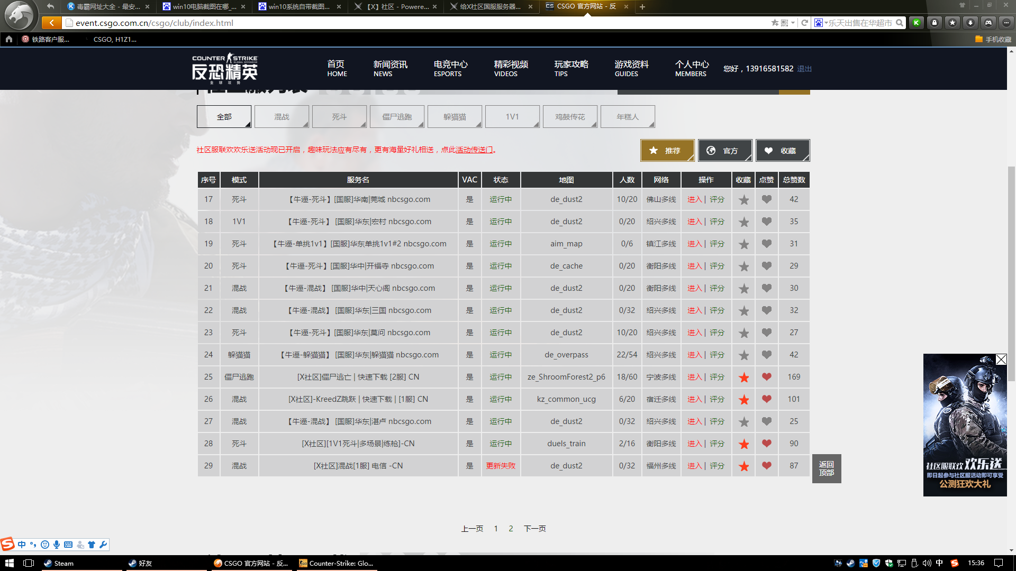The image size is (1016, 571).
Task: Click the 返回顶部 back-to-top button
Action: click(x=826, y=468)
